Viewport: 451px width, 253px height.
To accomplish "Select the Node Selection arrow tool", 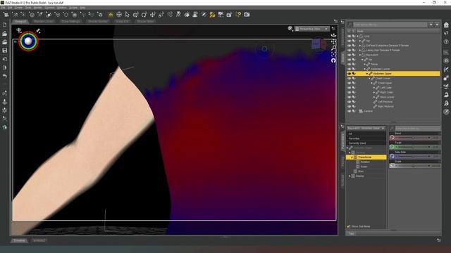I will point(128,14).
